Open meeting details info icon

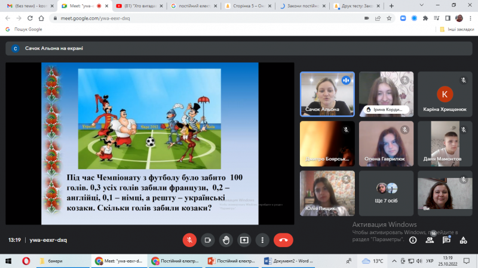coord(413,240)
